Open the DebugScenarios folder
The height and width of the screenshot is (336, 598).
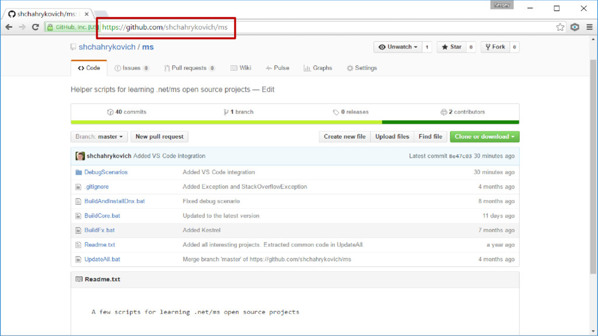pyautogui.click(x=106, y=172)
